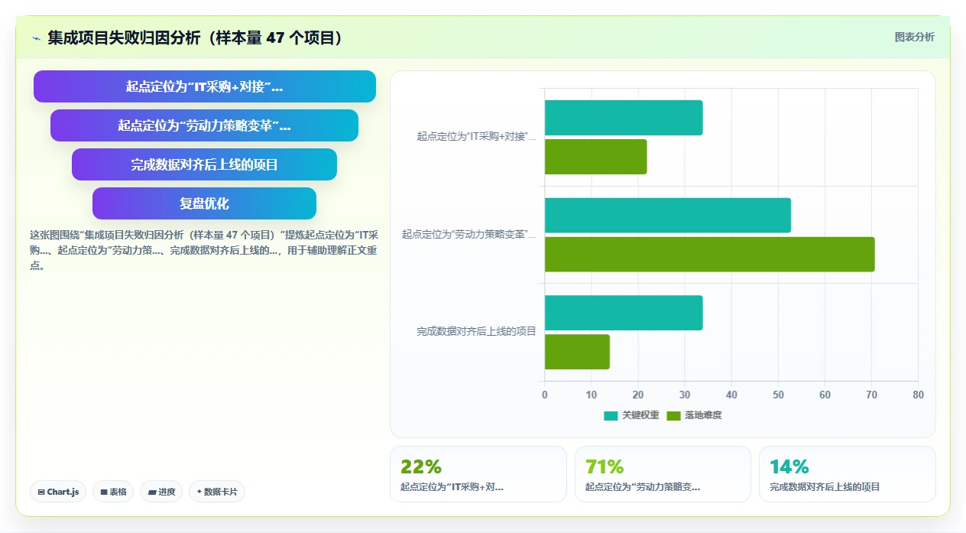Click the x-axis tick value 80
Screen dimensions: 966x533
click(918, 395)
